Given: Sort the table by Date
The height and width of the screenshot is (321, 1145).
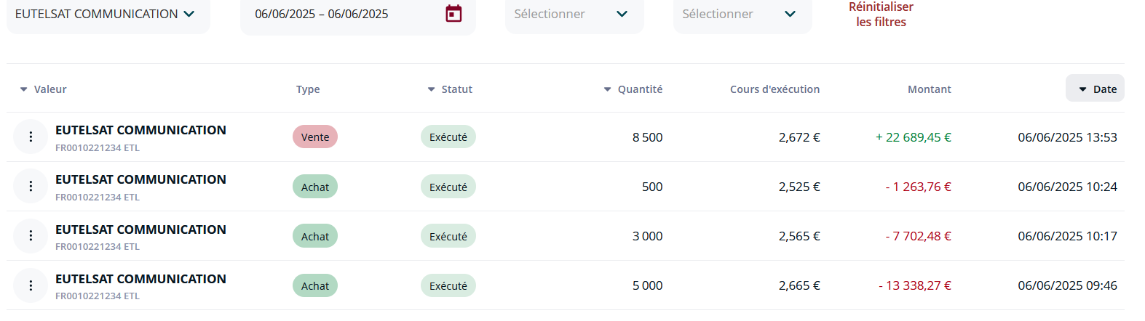Looking at the screenshot, I should pos(1095,89).
